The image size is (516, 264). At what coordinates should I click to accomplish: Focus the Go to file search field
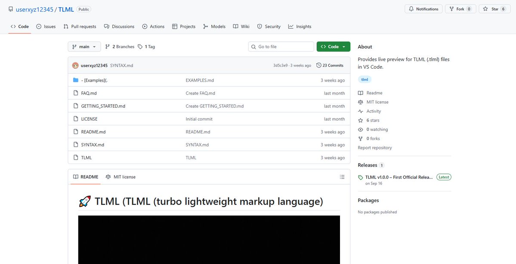point(281,47)
